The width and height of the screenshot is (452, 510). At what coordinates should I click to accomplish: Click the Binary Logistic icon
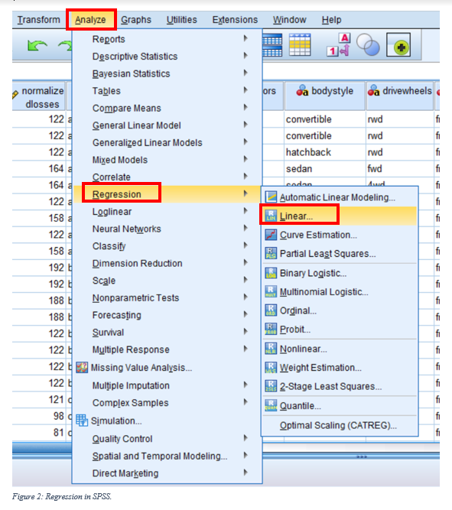[271, 272]
